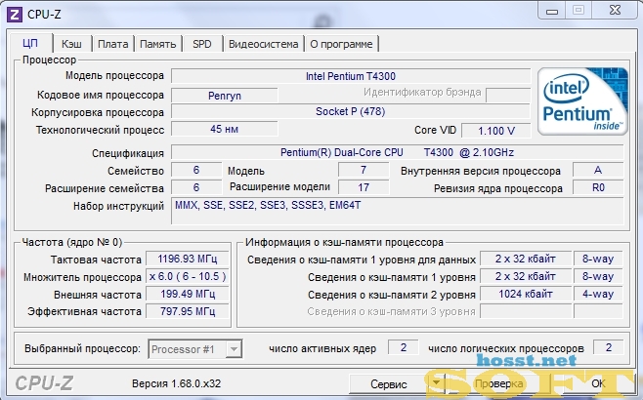
Task: Click the MMX, SSE instruction set field
Action: (397, 211)
